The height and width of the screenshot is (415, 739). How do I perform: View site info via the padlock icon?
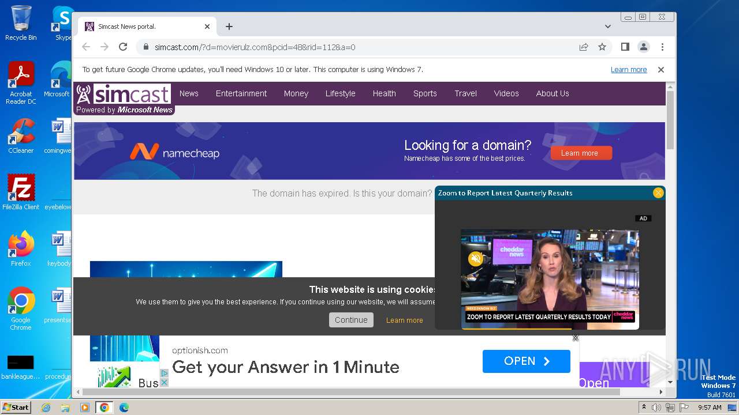tap(146, 47)
